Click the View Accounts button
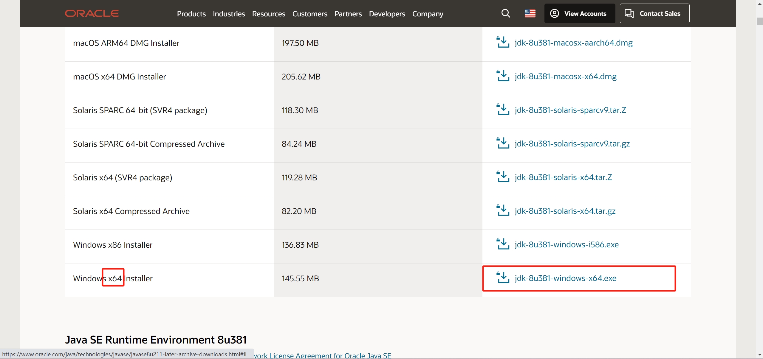Viewport: 763px width, 359px height. point(579,13)
